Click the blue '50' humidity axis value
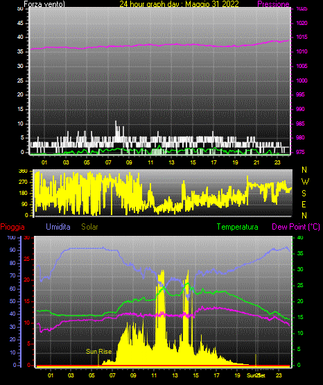This screenshot has width=323, height=385. coord(12,301)
